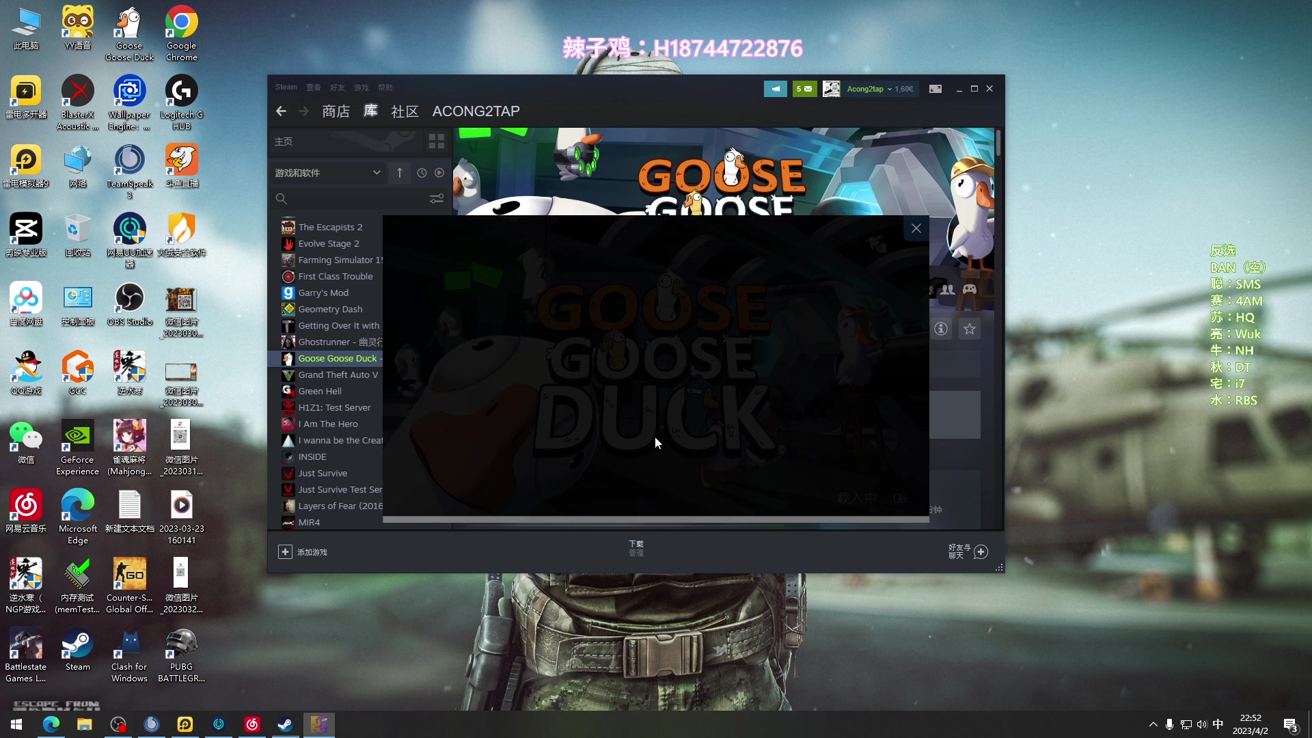Toggle ready-to-play filter in library
Viewport: 1312px width, 738px height.
point(439,173)
